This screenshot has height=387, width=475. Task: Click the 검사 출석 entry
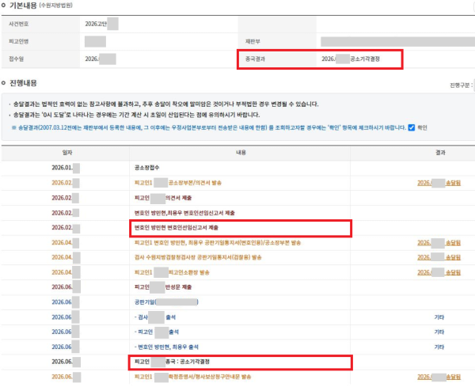[155, 317]
